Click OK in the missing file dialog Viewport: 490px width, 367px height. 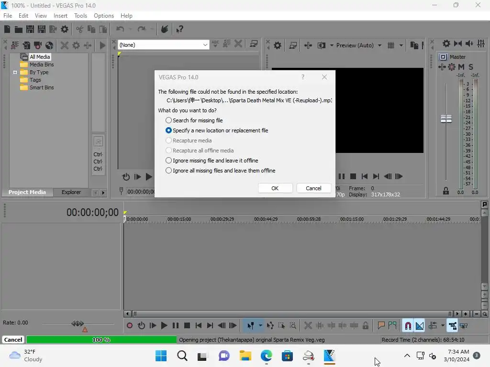pos(275,188)
